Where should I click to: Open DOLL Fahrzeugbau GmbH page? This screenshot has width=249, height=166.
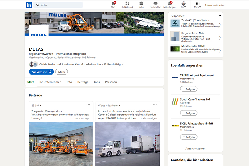click(196, 124)
